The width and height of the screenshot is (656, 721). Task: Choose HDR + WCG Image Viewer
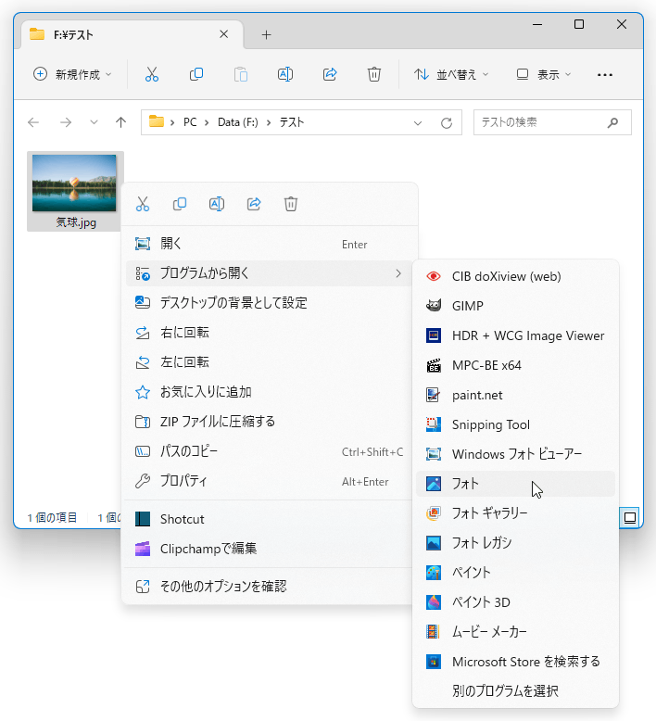point(515,335)
